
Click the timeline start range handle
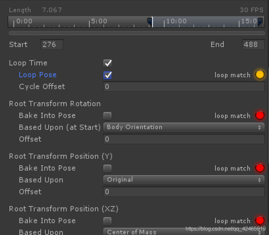point(150,22)
